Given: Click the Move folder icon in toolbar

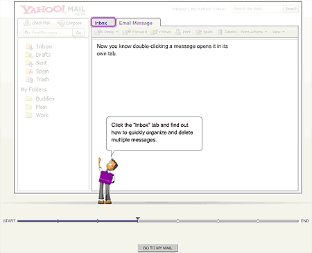Looking at the screenshot, I should [154, 32].
